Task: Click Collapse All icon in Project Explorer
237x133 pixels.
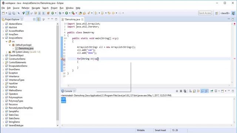Action: click(34, 19)
